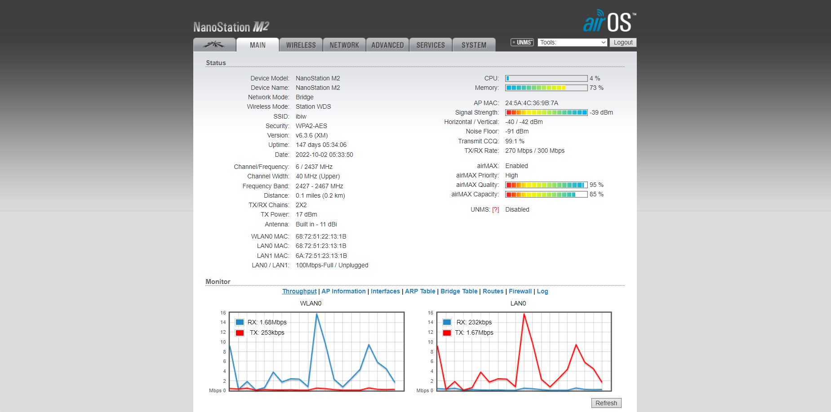Click uptime value 147 days 05:34:06

click(x=321, y=145)
